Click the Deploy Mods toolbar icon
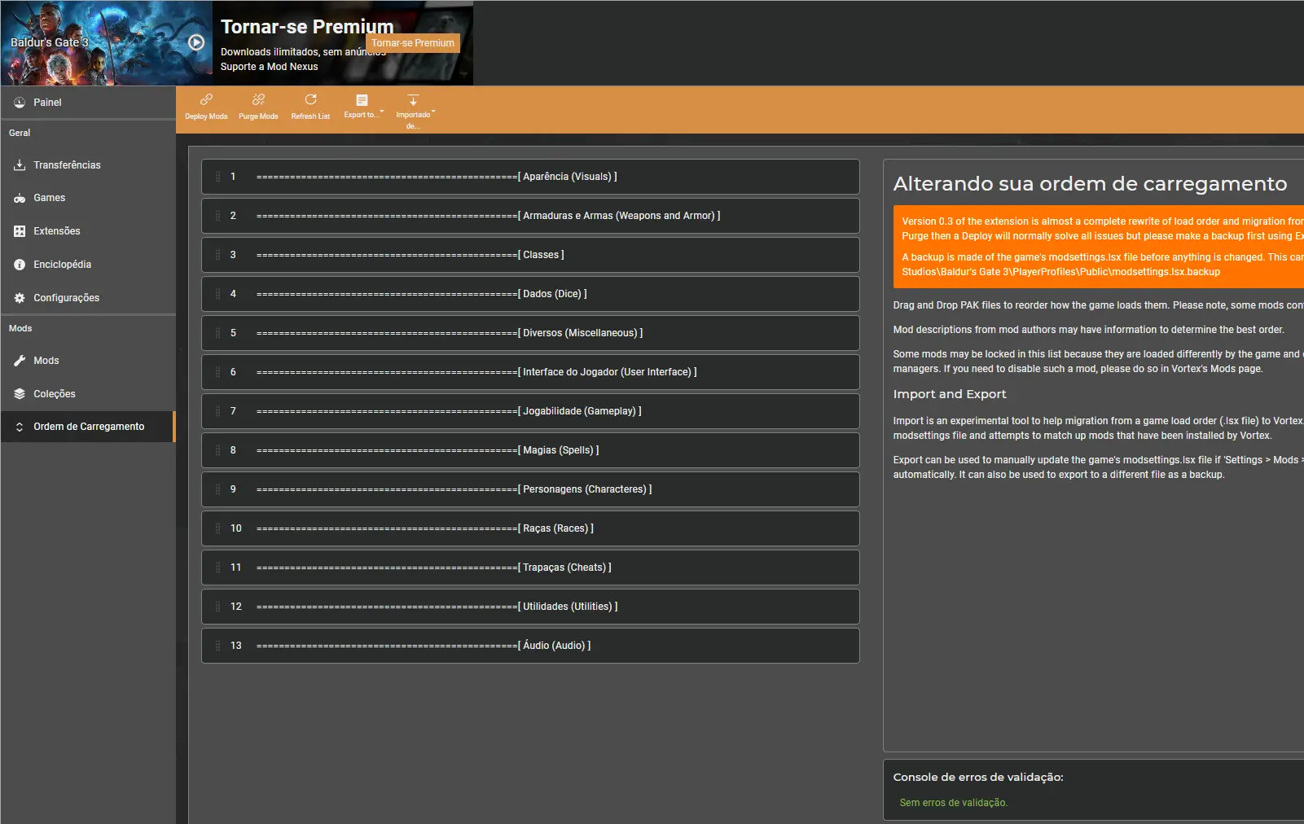The image size is (1304, 824). point(206,99)
